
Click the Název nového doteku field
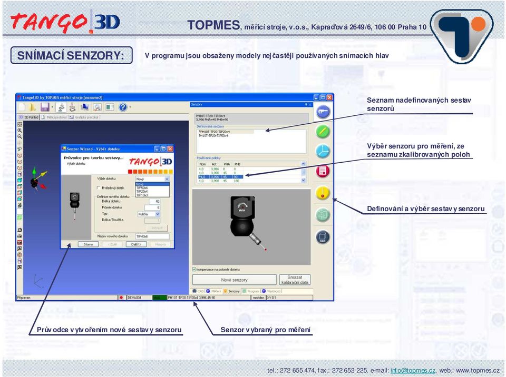[x=152, y=236]
